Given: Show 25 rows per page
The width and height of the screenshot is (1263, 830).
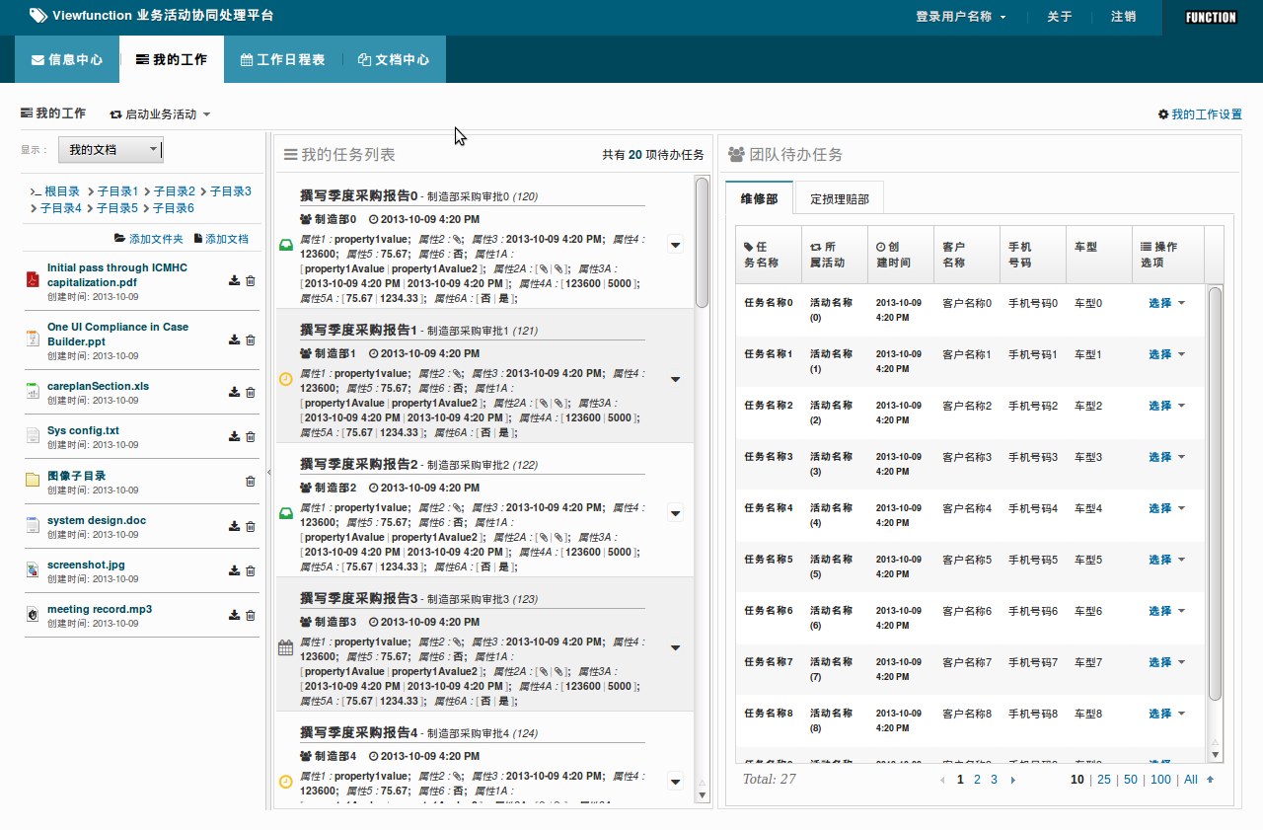Looking at the screenshot, I should click(x=1103, y=780).
